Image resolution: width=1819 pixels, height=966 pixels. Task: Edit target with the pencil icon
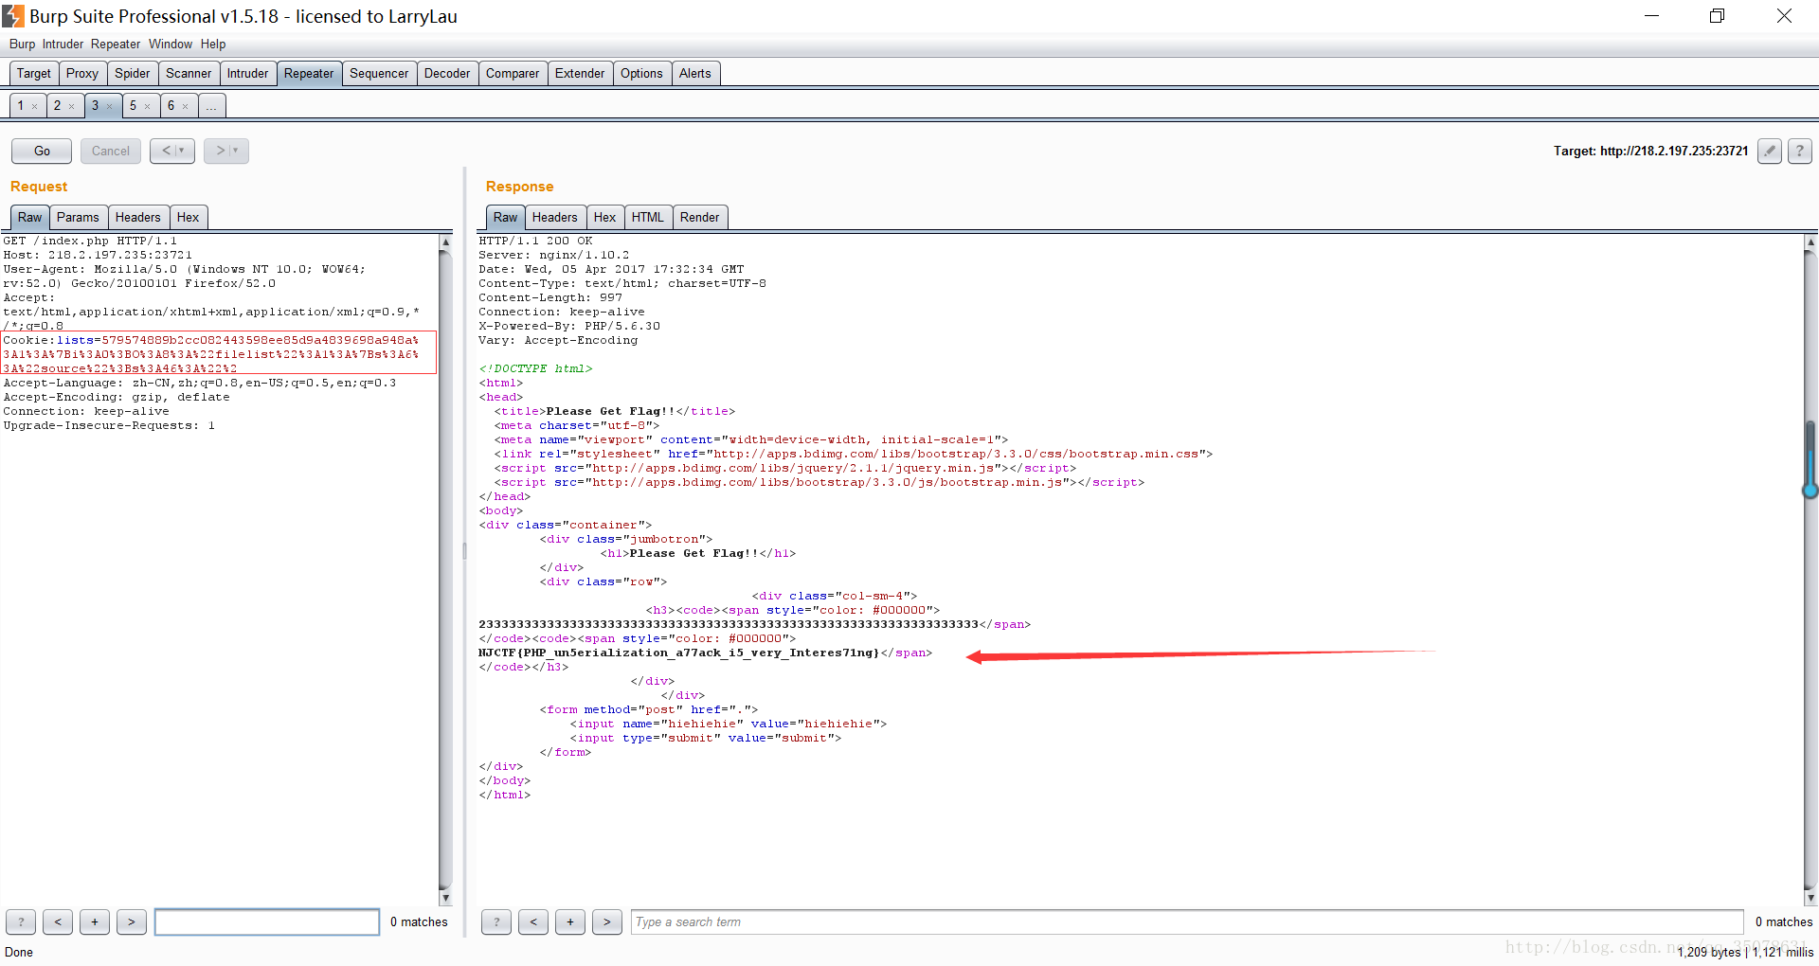[1769, 151]
